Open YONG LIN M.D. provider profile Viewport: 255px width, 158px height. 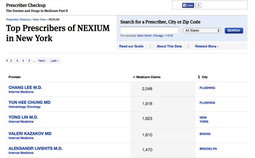[x=23, y=117]
